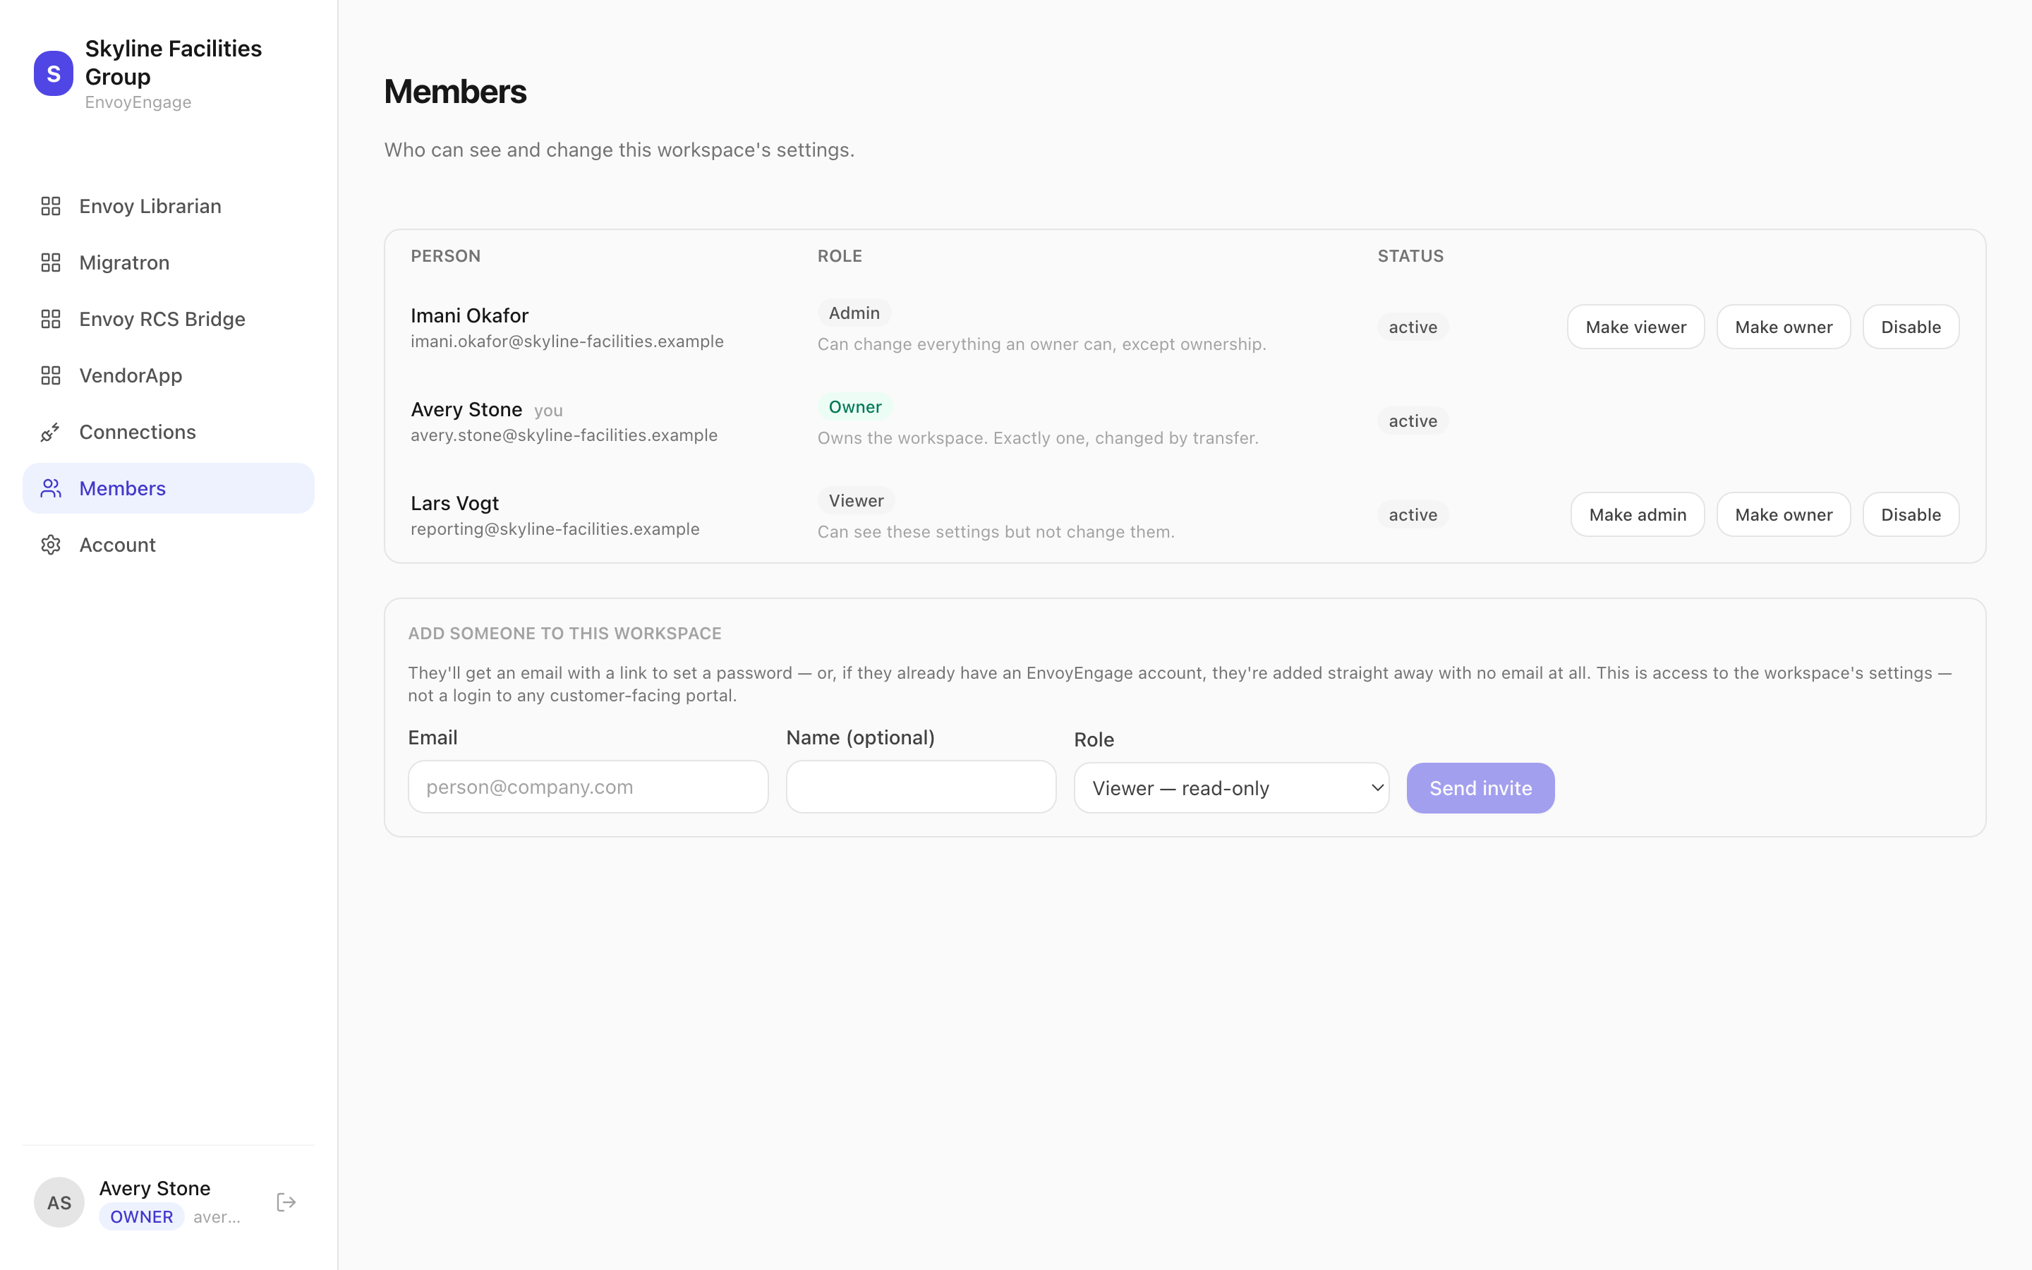Viewport: 2032px width, 1270px height.
Task: Open the Role dropdown for invite
Action: [x=1231, y=788]
